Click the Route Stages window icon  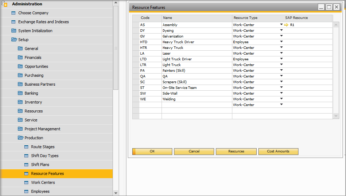click(x=26, y=147)
